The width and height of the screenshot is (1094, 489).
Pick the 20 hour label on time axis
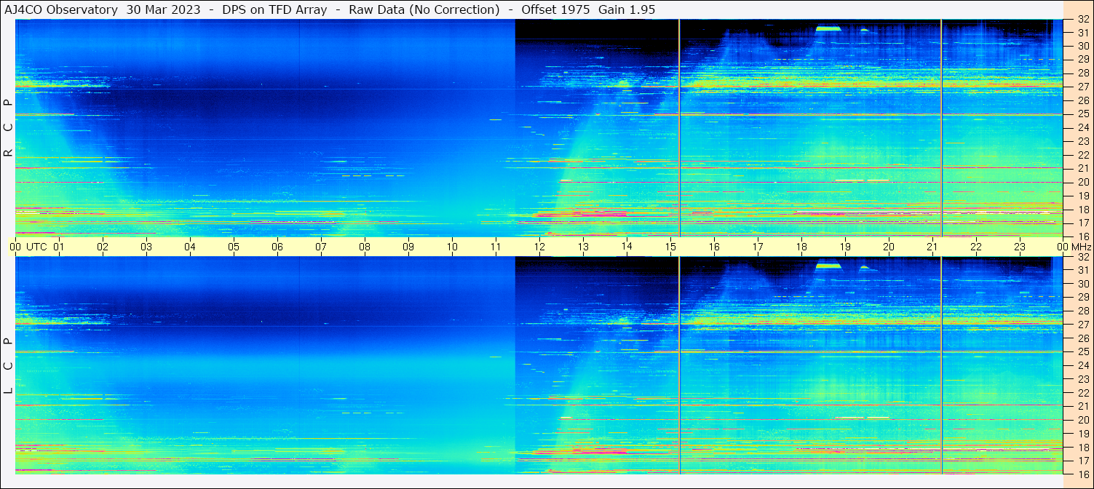pos(889,247)
